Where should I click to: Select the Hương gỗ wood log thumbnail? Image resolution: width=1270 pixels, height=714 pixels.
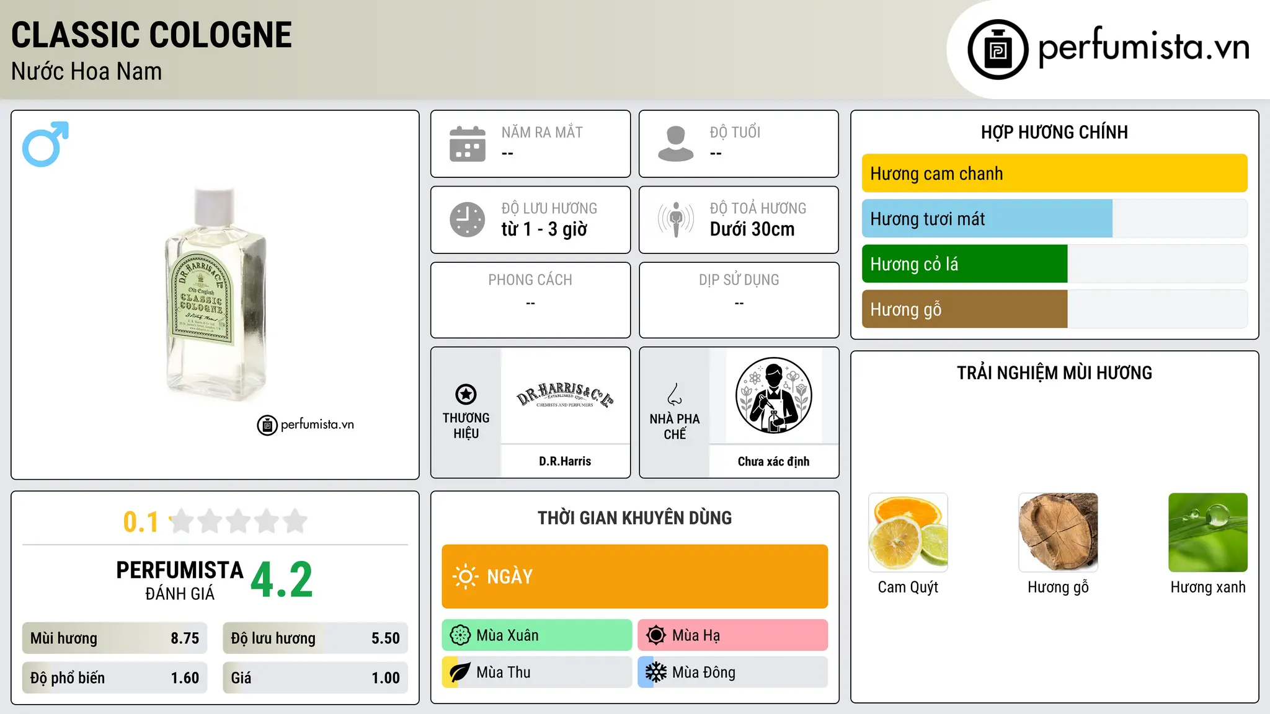(x=1058, y=532)
